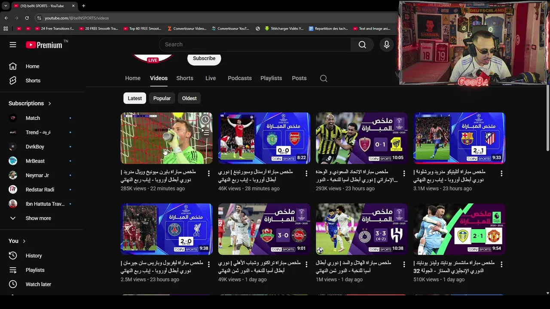This screenshot has width=550, height=309.
Task: Click the browser back arrow
Action: pyautogui.click(x=6, y=18)
